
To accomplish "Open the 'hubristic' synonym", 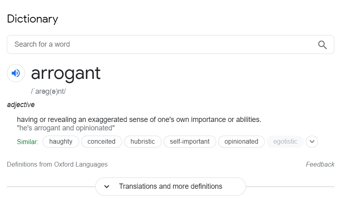I will 143,142.
